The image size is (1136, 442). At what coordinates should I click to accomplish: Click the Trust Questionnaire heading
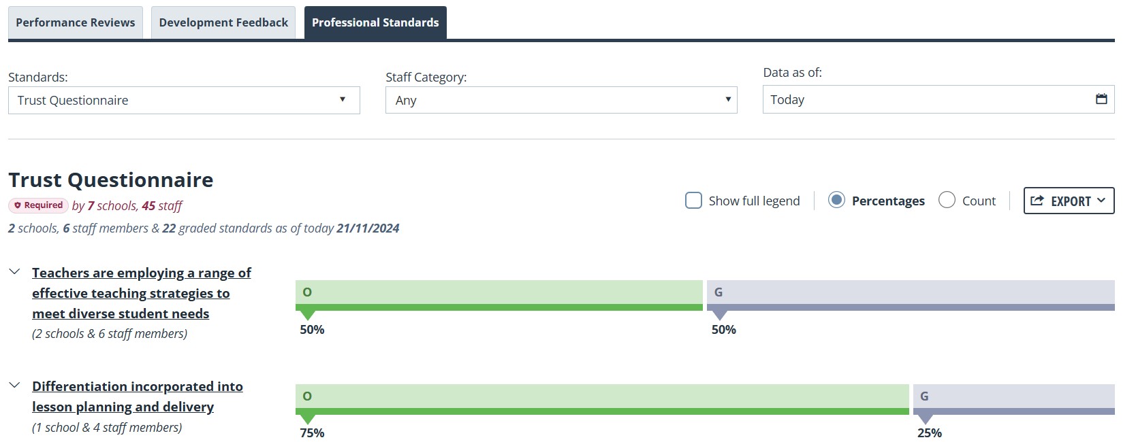(x=111, y=180)
